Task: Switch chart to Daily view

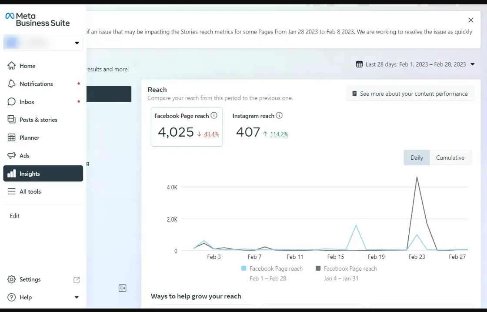Action: [417, 158]
